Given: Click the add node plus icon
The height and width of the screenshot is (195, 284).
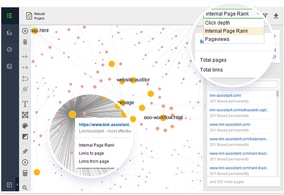Looking at the screenshot, I should click(x=25, y=31).
